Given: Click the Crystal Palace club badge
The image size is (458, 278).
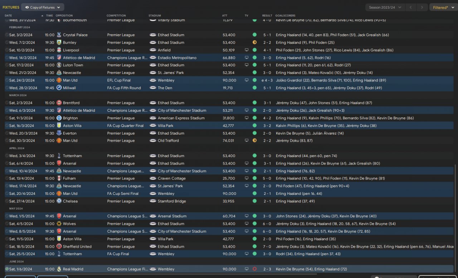Looking at the screenshot, I should point(59,35).
